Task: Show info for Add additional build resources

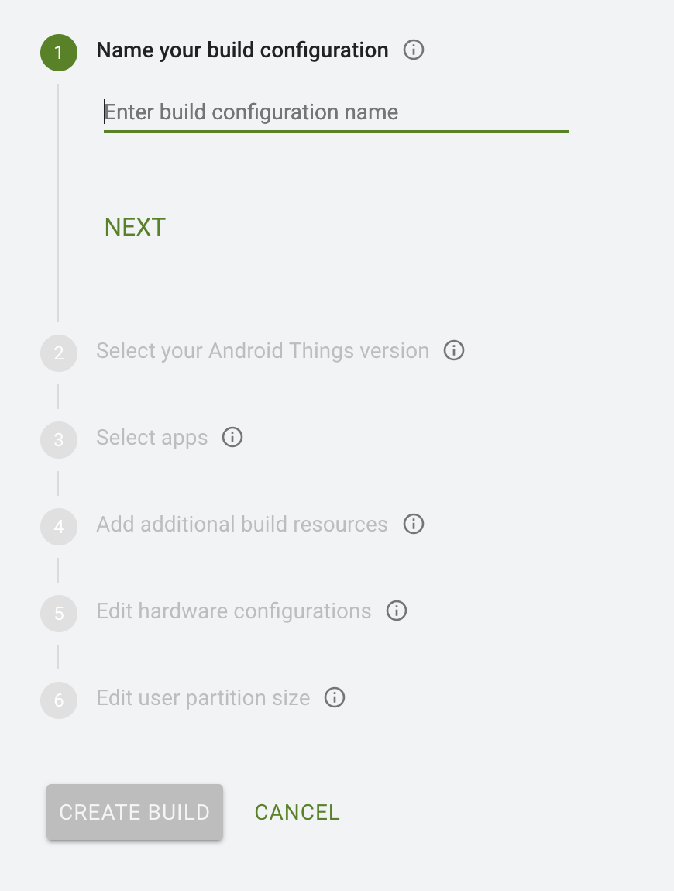Action: pos(413,524)
